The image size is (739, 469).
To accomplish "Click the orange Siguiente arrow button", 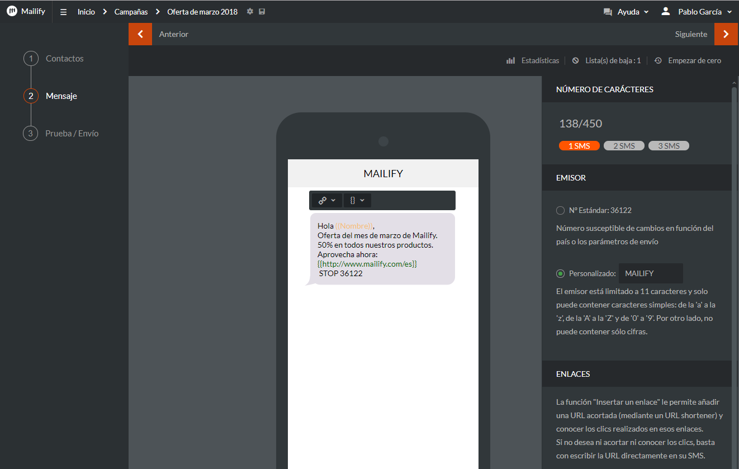I will 726,34.
